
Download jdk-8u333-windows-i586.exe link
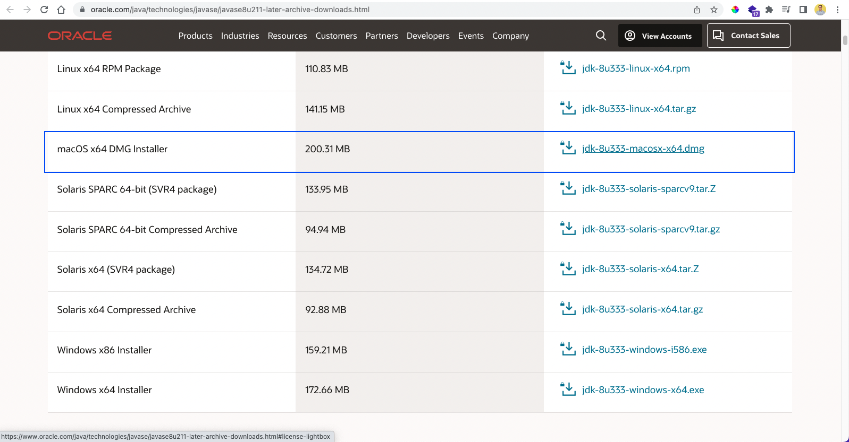(644, 350)
